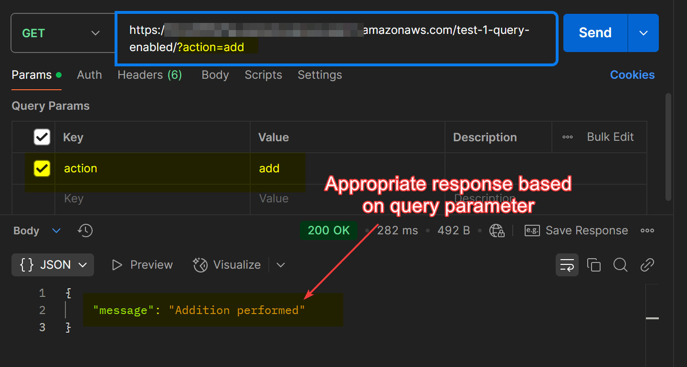
Task: Click the response link icon
Action: (x=647, y=265)
